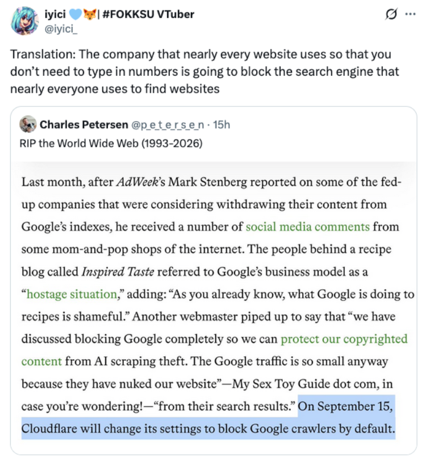The height and width of the screenshot is (461, 426).
Task: Click the 15h timestamp
Action: pyautogui.click(x=222, y=125)
